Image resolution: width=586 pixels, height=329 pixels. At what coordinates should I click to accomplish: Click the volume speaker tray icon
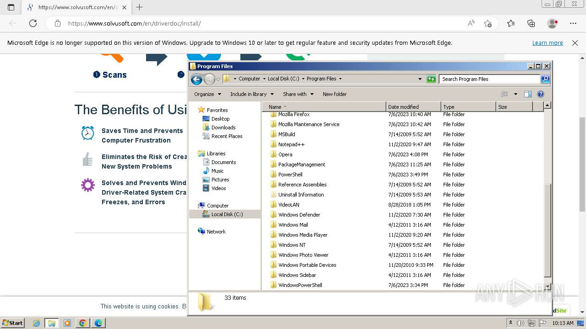521,323
